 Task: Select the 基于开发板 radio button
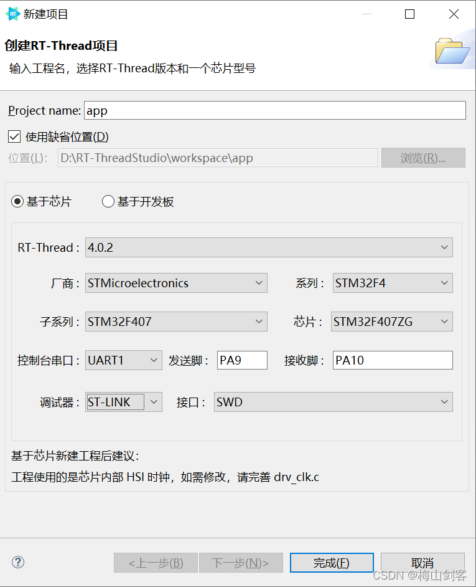pyautogui.click(x=108, y=201)
